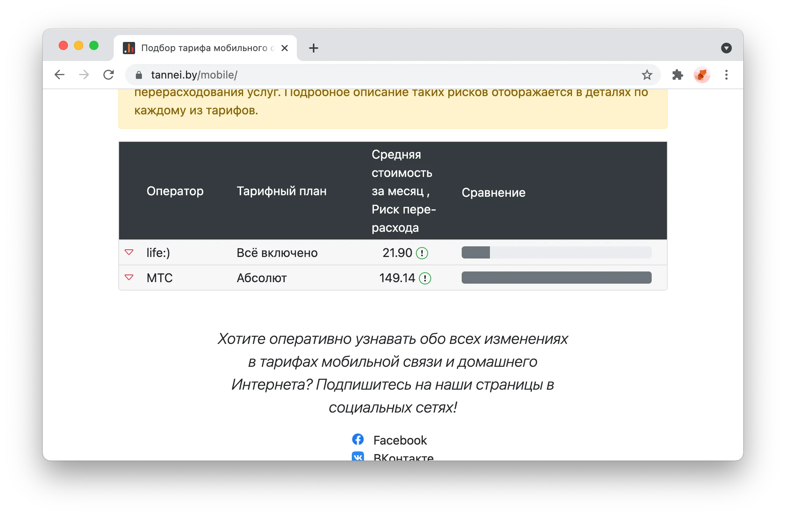Open the extensions puzzle icon

pyautogui.click(x=677, y=75)
